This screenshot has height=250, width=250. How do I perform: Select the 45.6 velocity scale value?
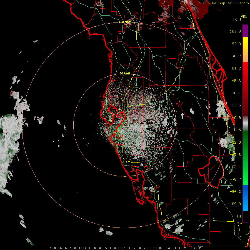click(x=236, y=81)
